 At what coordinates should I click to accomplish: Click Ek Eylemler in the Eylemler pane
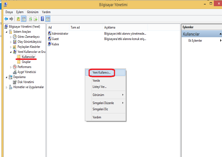[x=195, y=41]
